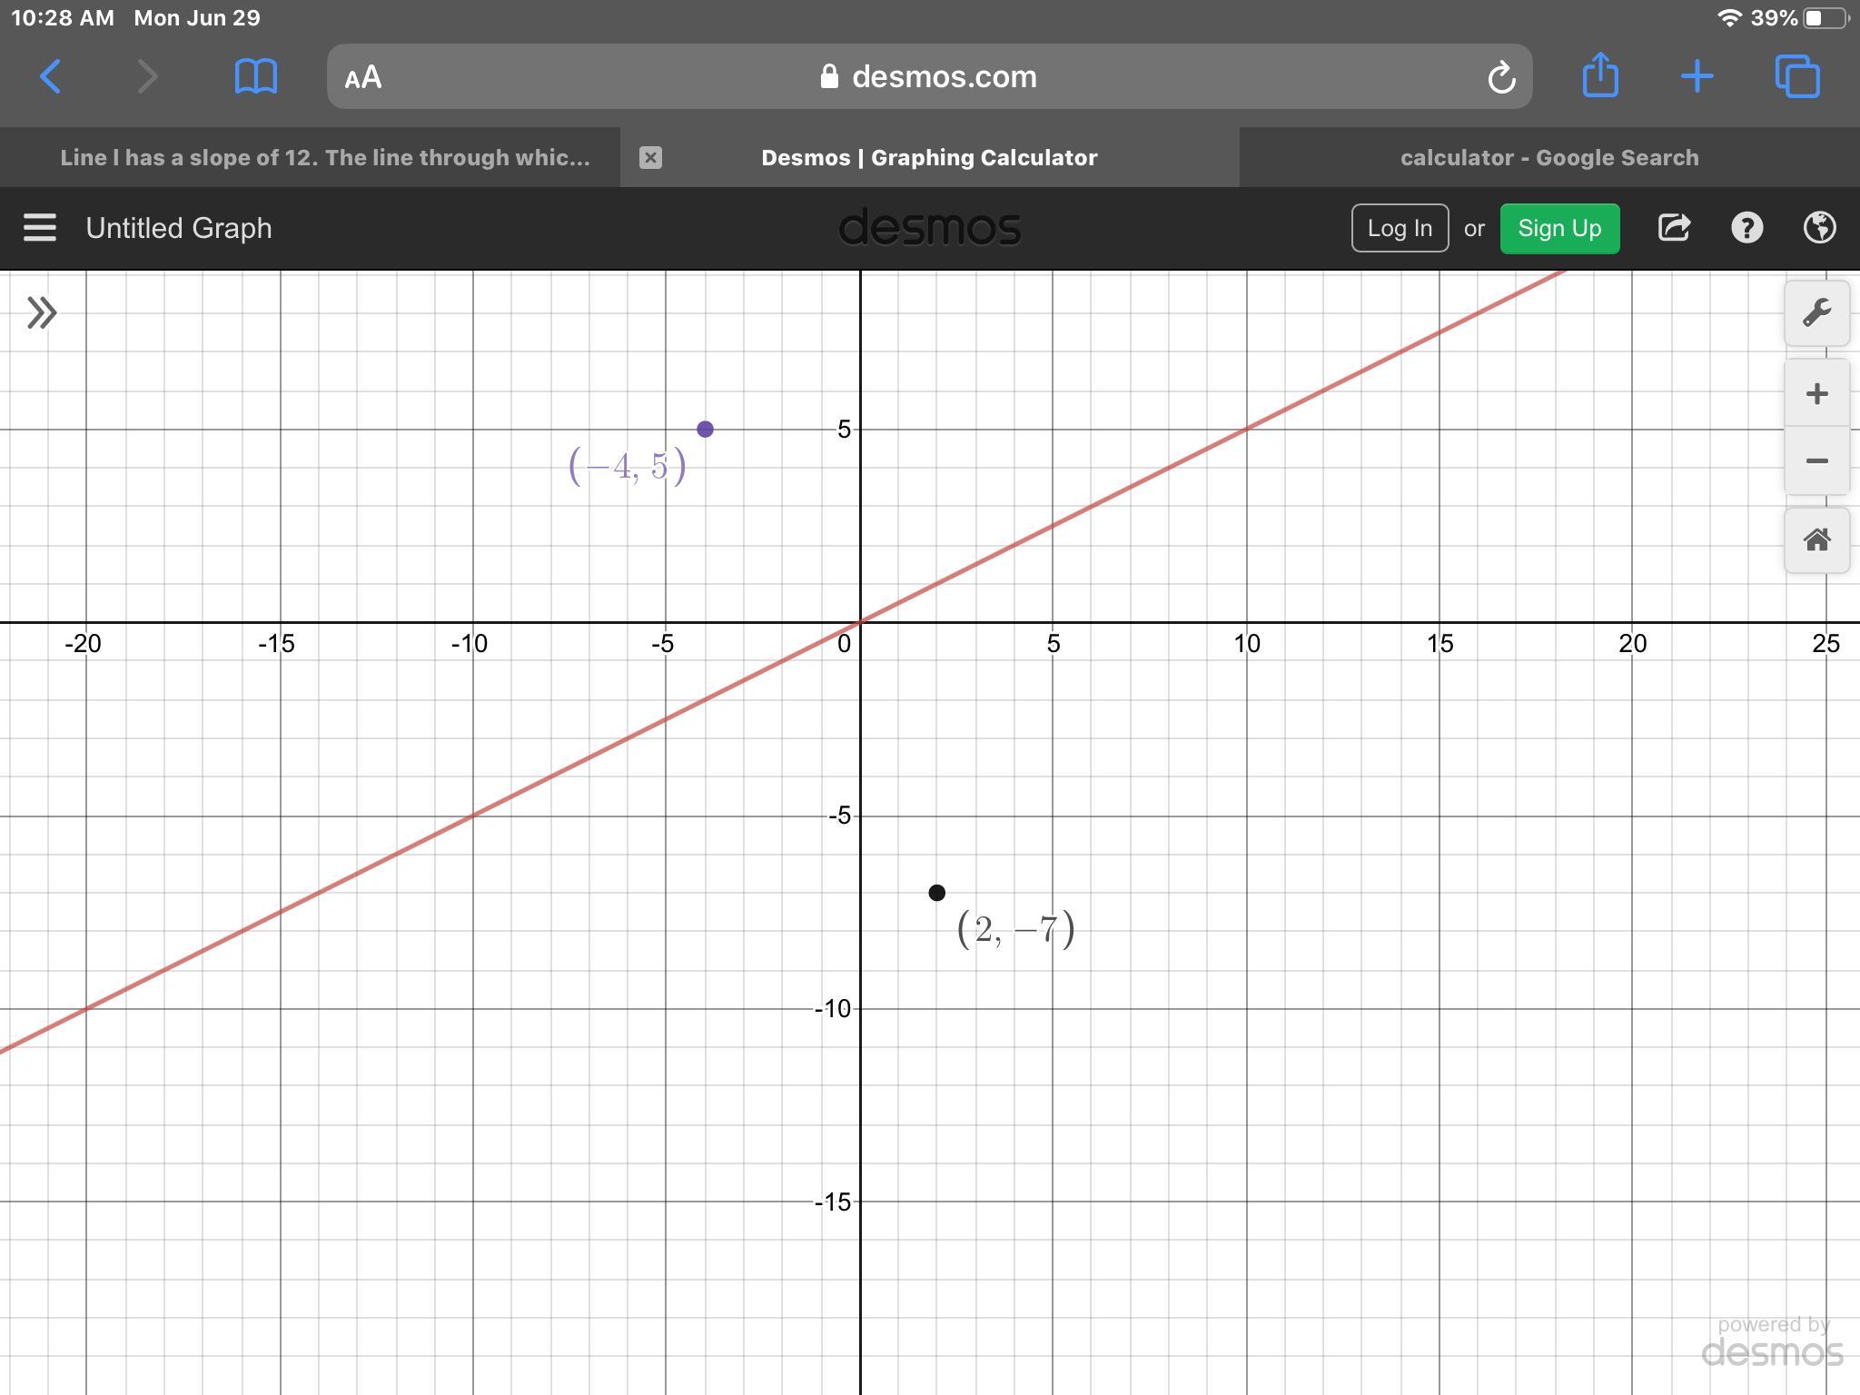Zoom out with the minus button
1860x1395 pixels.
(1816, 461)
